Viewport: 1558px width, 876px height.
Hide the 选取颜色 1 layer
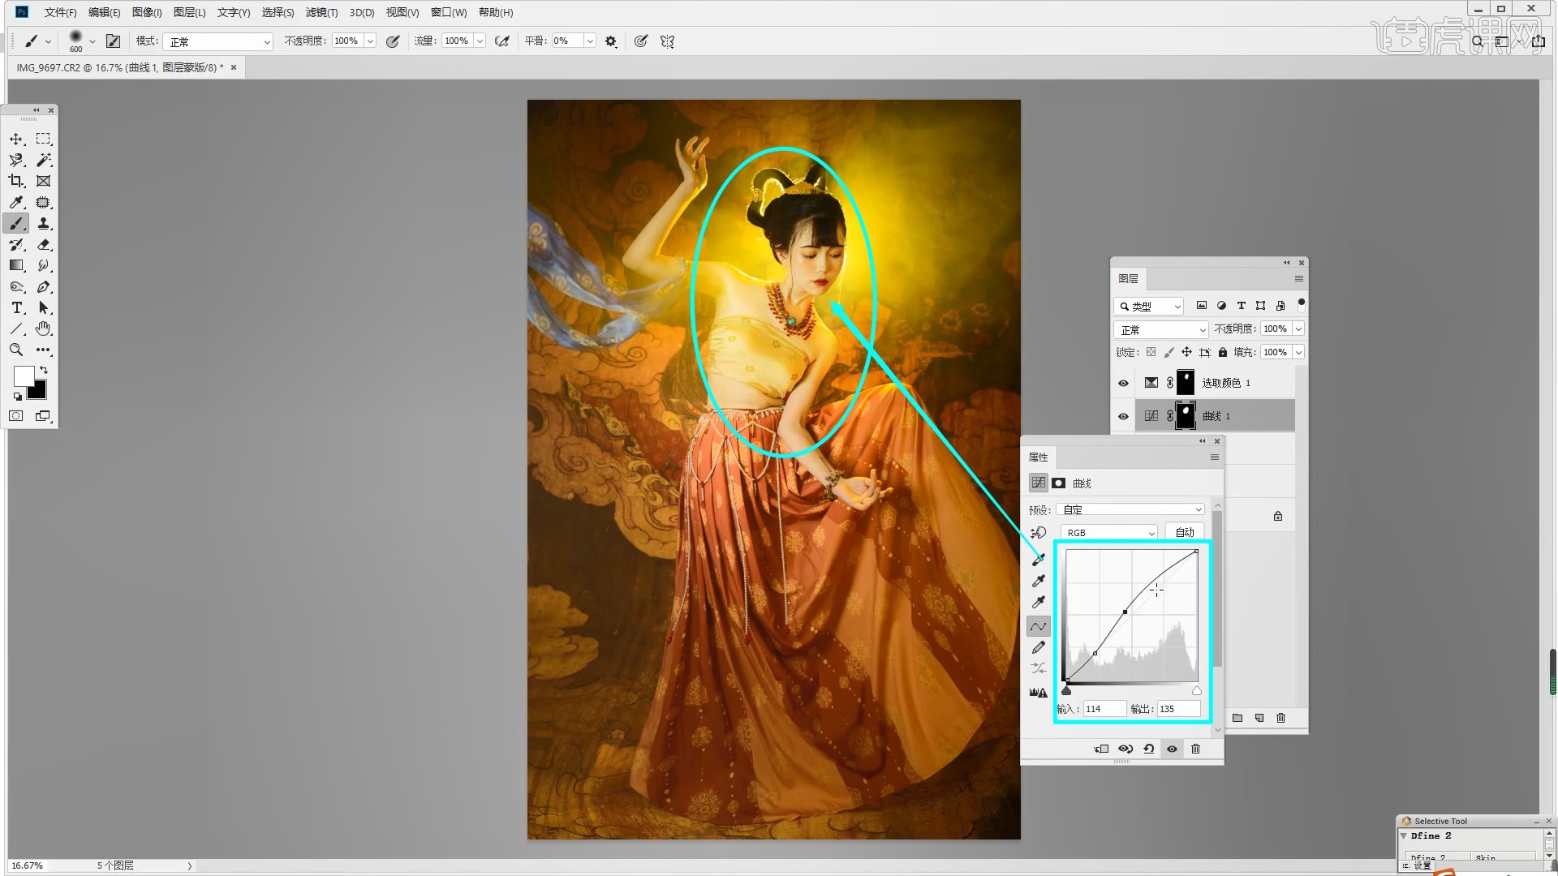tap(1123, 383)
